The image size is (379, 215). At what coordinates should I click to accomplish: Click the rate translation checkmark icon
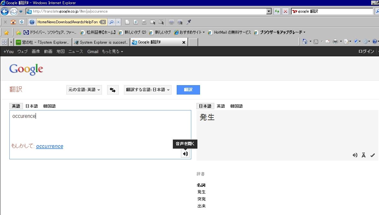tap(373, 155)
